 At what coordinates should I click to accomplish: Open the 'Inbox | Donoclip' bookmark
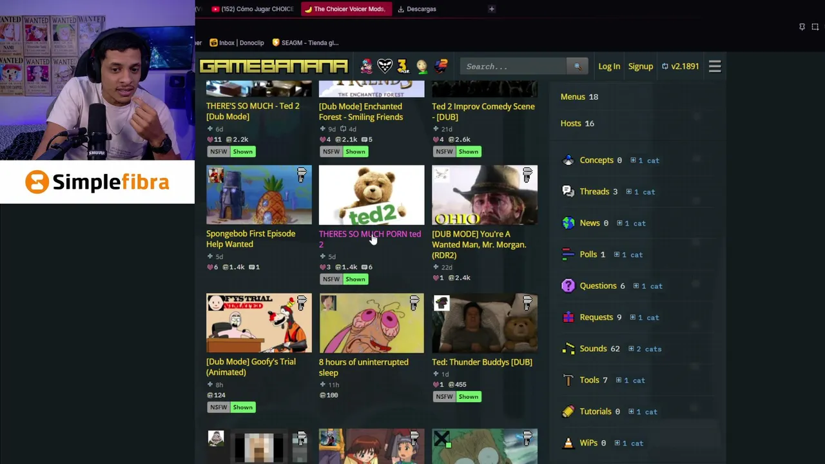coord(237,43)
